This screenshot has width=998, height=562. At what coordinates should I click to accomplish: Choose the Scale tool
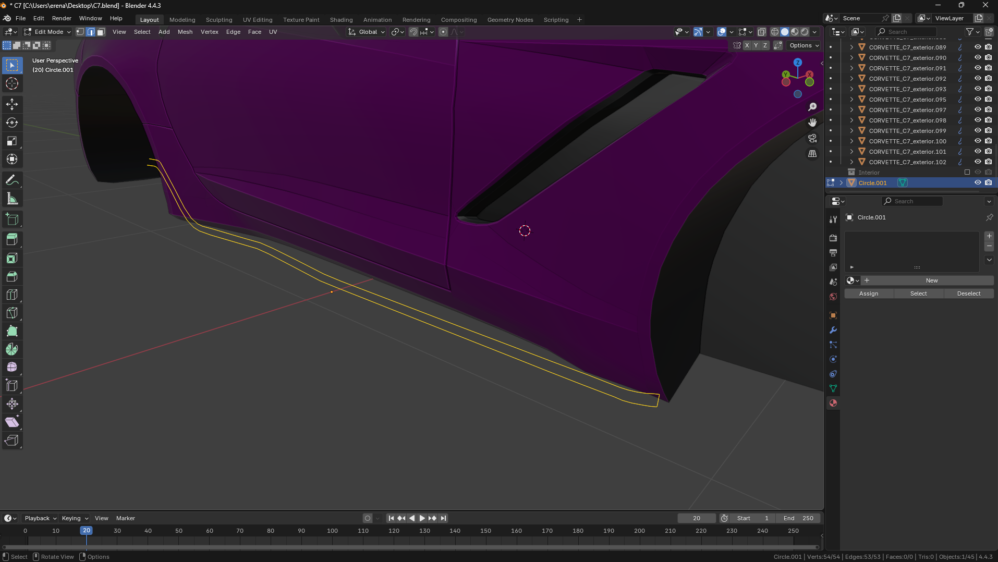[12, 141]
